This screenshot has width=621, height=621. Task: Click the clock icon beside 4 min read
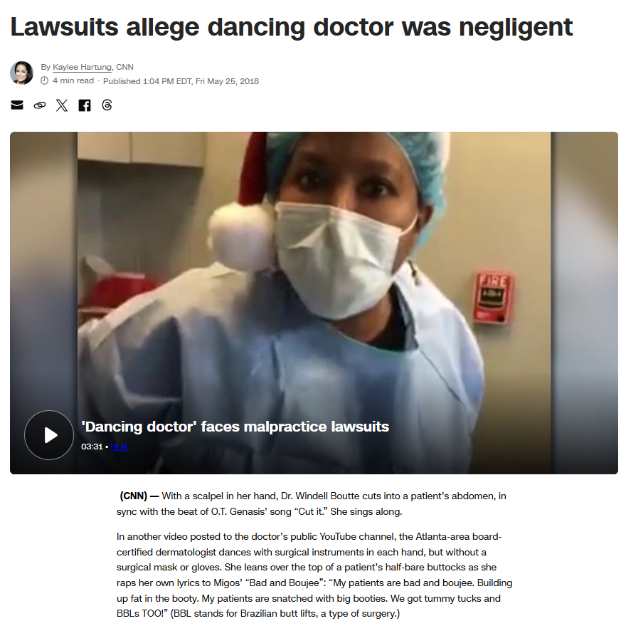tap(44, 81)
